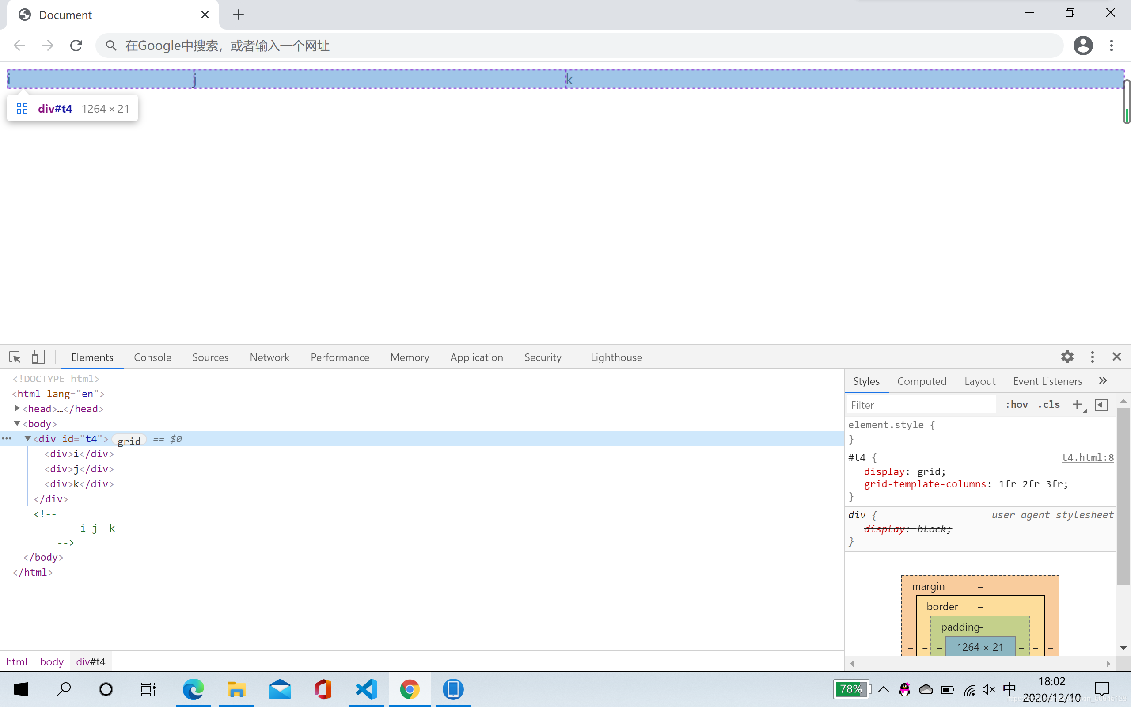
Task: Open the Computed styles tab
Action: click(922, 381)
